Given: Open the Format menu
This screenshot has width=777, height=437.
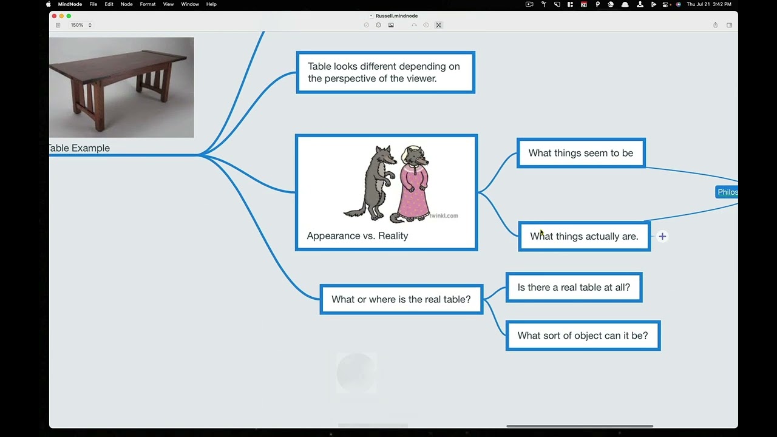Looking at the screenshot, I should [148, 4].
